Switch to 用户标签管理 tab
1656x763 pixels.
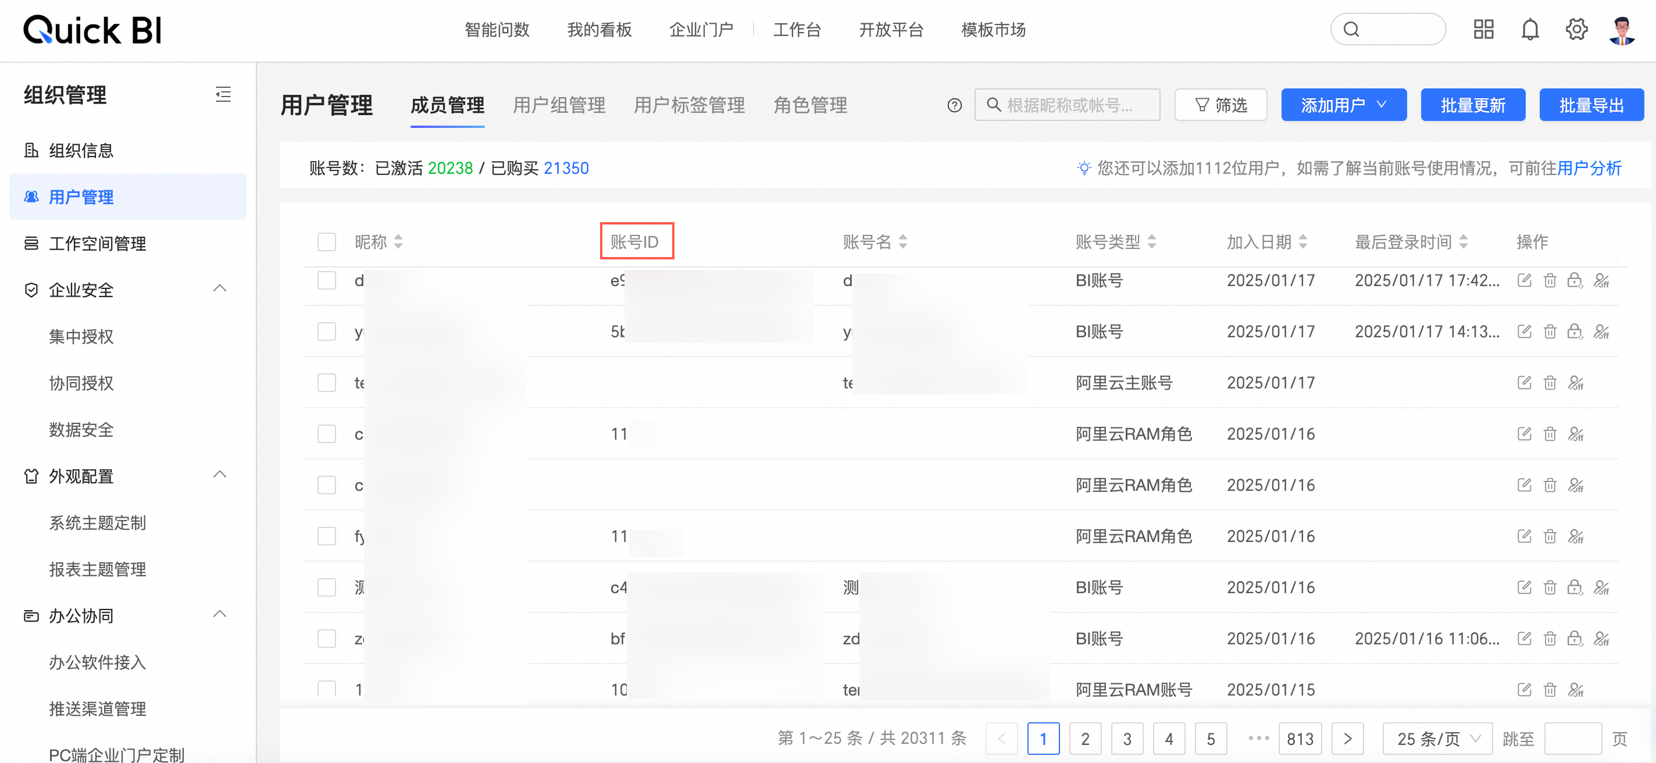click(x=689, y=105)
